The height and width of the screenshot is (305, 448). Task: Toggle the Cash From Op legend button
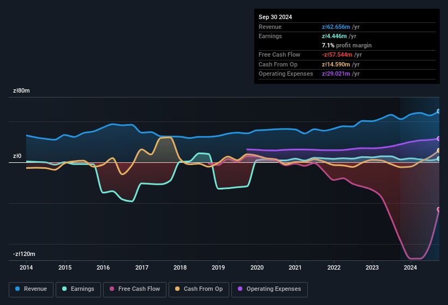pos(199,289)
